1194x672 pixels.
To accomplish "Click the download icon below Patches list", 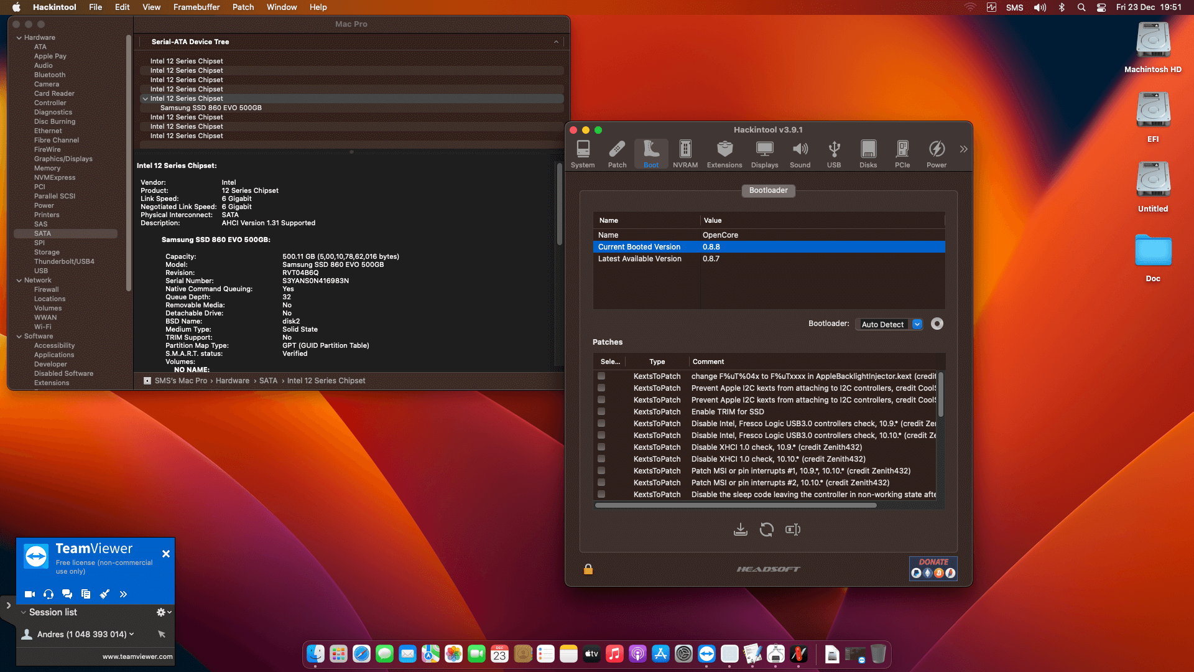I will tap(740, 530).
